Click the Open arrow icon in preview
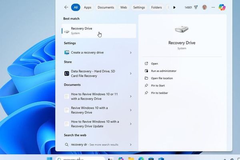240x160 pixels. 146,63
